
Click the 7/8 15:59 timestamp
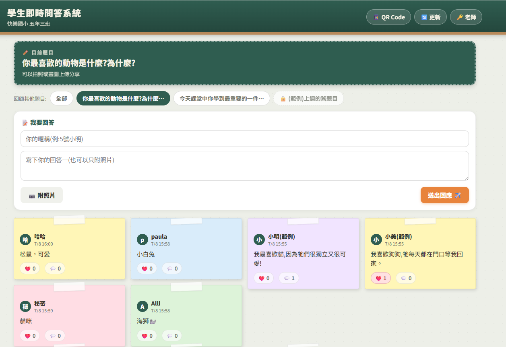tap(43, 311)
